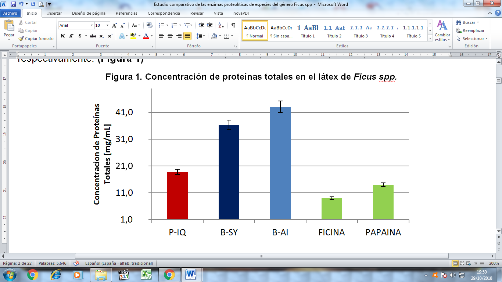Toggle paragraph marks (¶) visibility
The width and height of the screenshot is (502, 282).
tap(233, 25)
